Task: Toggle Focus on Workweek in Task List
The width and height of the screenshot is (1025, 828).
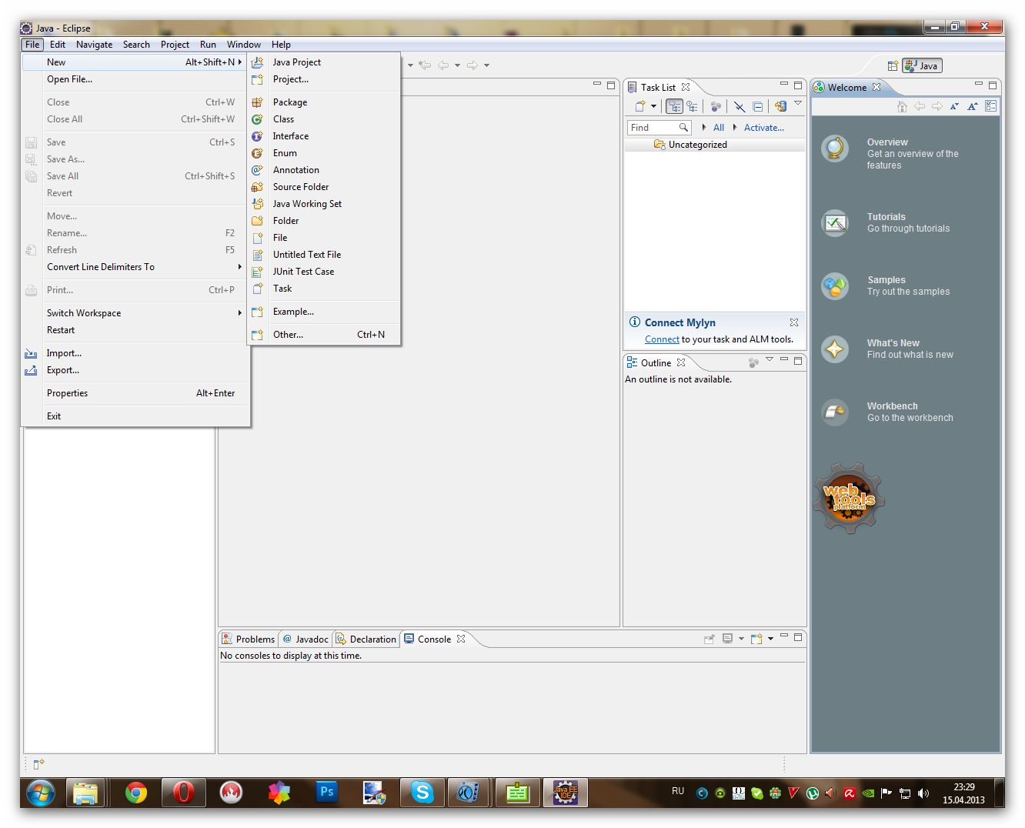Action: click(716, 106)
